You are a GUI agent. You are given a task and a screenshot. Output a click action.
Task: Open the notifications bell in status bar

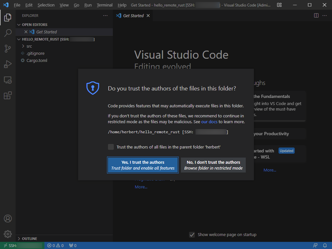pyautogui.click(x=325, y=245)
